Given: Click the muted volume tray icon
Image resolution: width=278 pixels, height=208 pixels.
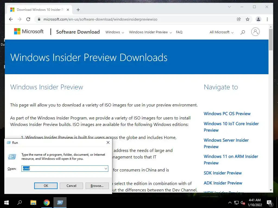Looking at the screenshot, I should tap(243, 203).
